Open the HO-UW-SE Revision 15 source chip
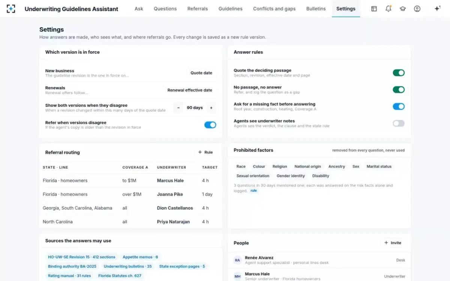 [82, 257]
